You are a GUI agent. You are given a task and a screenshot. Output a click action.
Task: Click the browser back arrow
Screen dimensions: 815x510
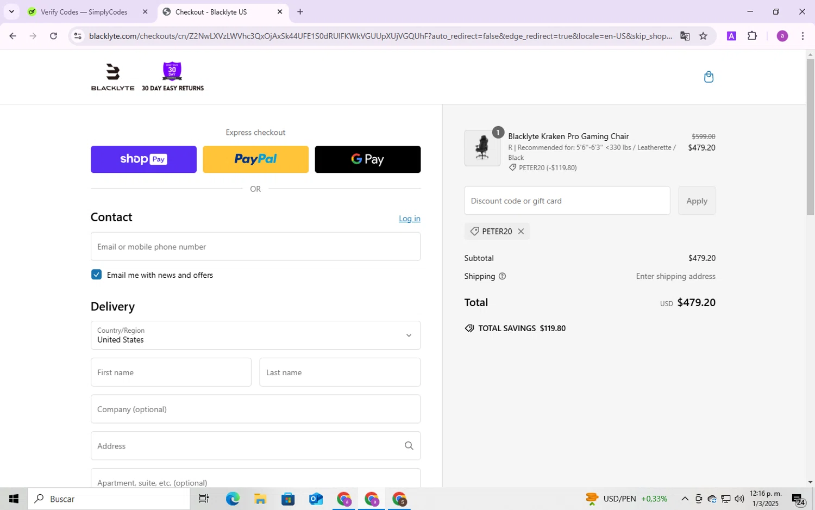tap(12, 36)
